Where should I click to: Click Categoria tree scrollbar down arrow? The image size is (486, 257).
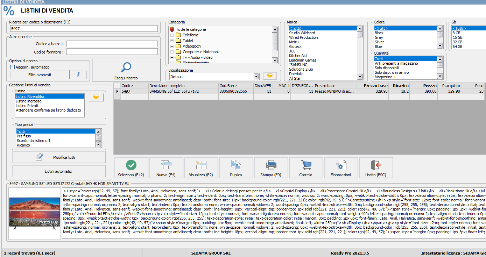pyautogui.click(x=275, y=60)
